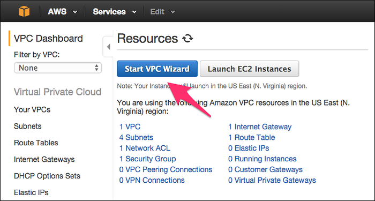Open 0 VPC Peering Connections link

pyautogui.click(x=166, y=169)
